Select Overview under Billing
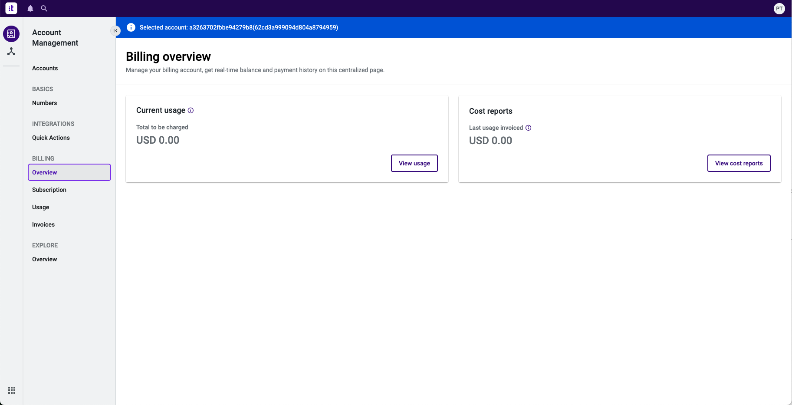This screenshot has height=405, width=792. click(x=69, y=172)
